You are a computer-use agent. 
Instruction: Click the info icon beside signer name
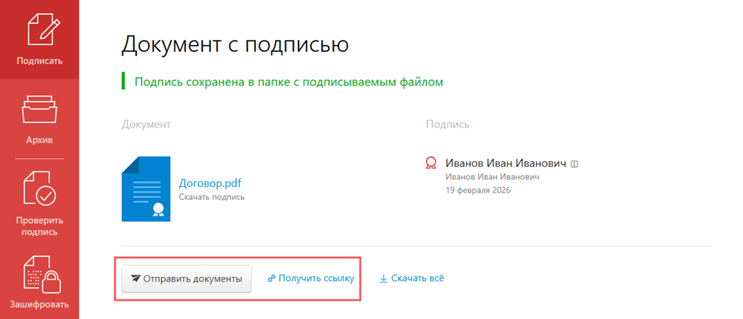(575, 164)
